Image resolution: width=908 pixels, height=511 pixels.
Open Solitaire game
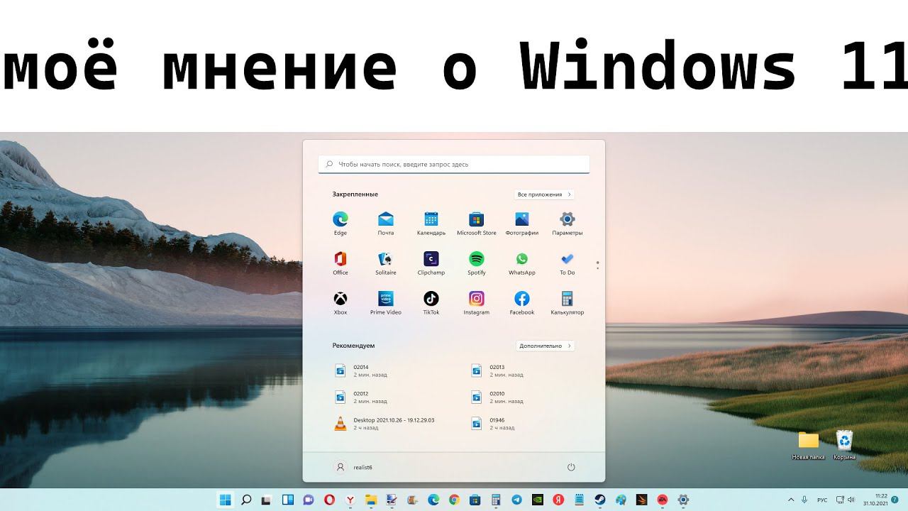pos(386,263)
